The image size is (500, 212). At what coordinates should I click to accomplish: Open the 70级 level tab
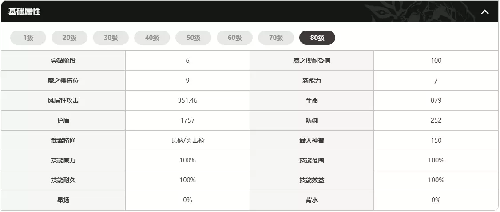(276, 38)
